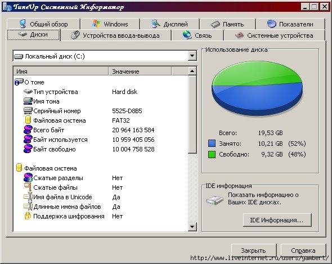Viewport: 332px width, 264px height.
Task: Click the drive icon on Диски tab
Action: [23, 34]
